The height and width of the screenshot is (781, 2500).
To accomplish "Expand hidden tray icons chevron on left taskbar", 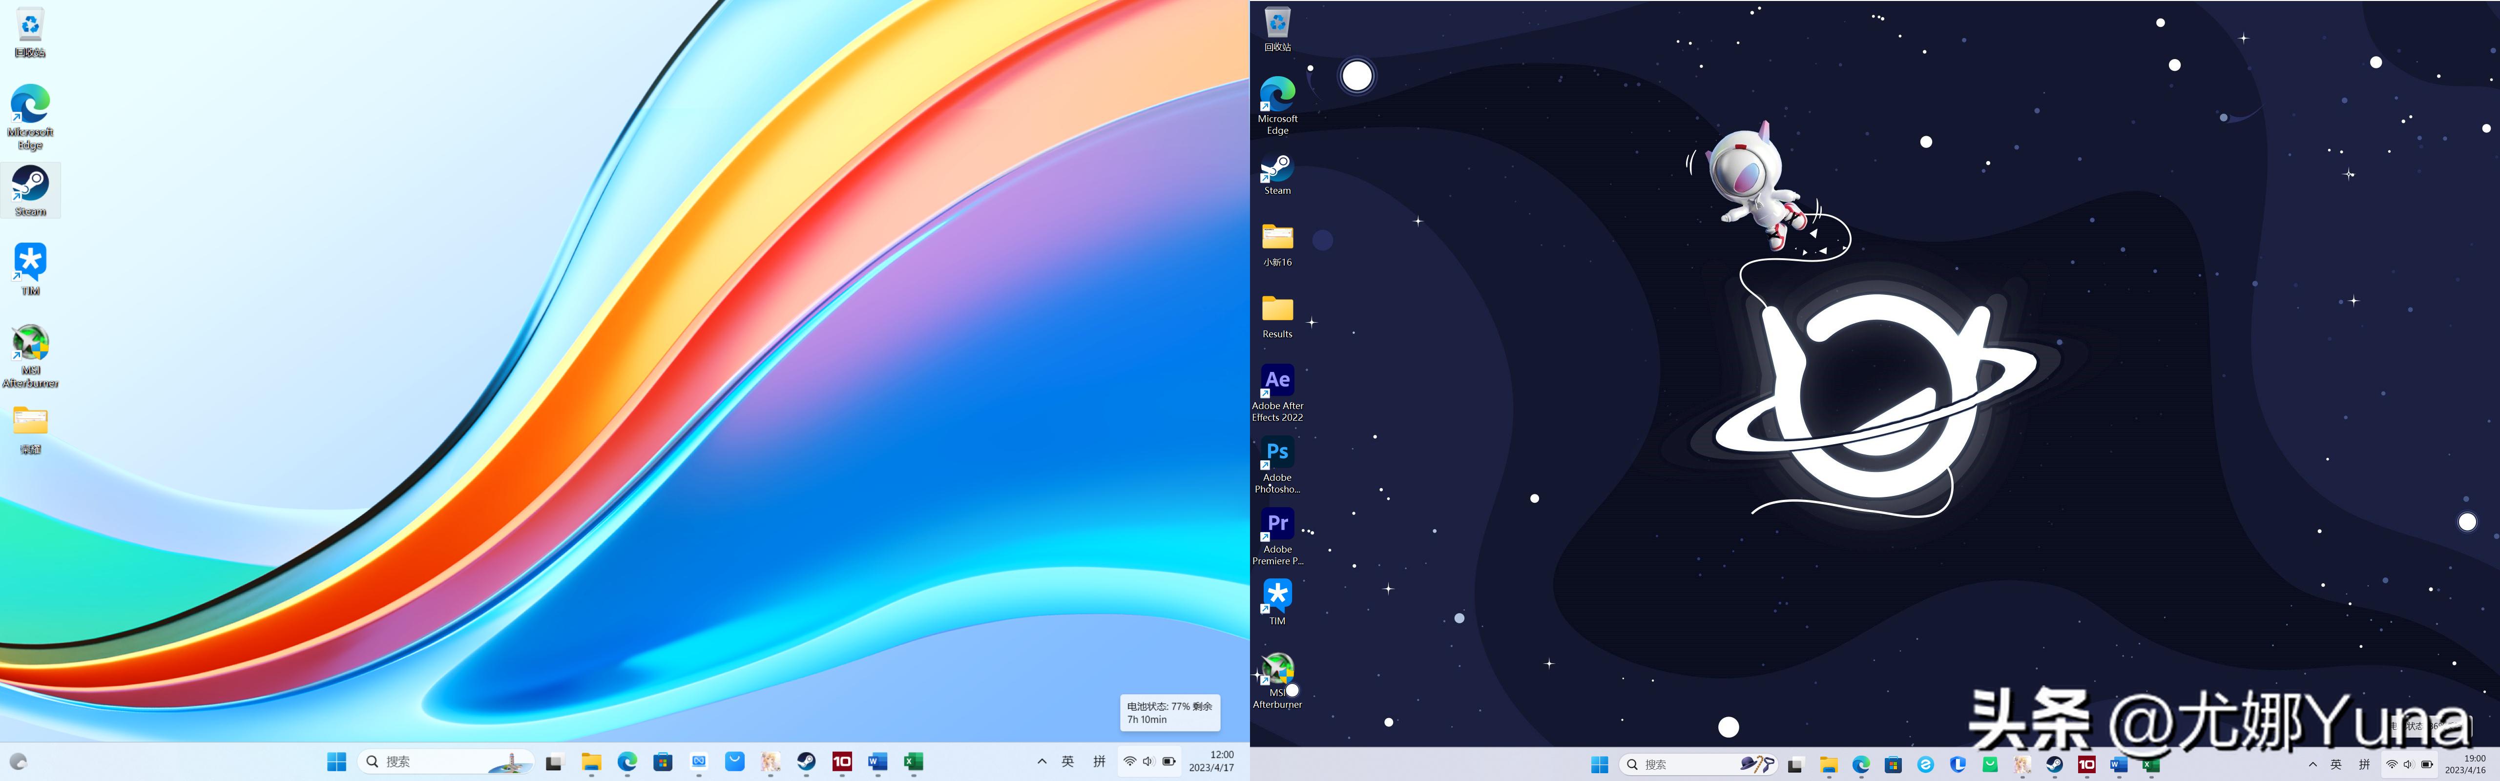I will [1042, 761].
